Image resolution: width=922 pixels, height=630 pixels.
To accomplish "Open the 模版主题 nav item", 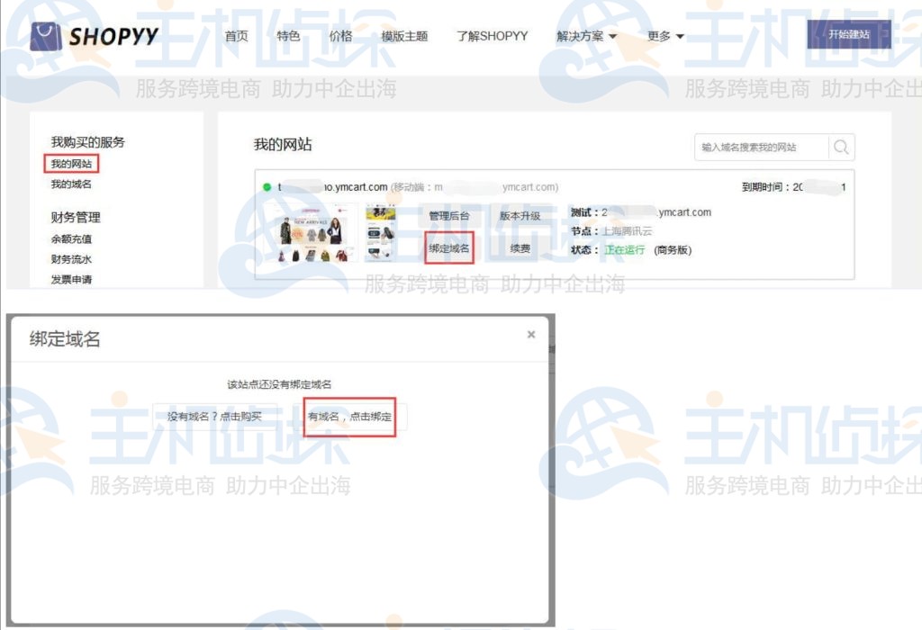I will (x=404, y=36).
